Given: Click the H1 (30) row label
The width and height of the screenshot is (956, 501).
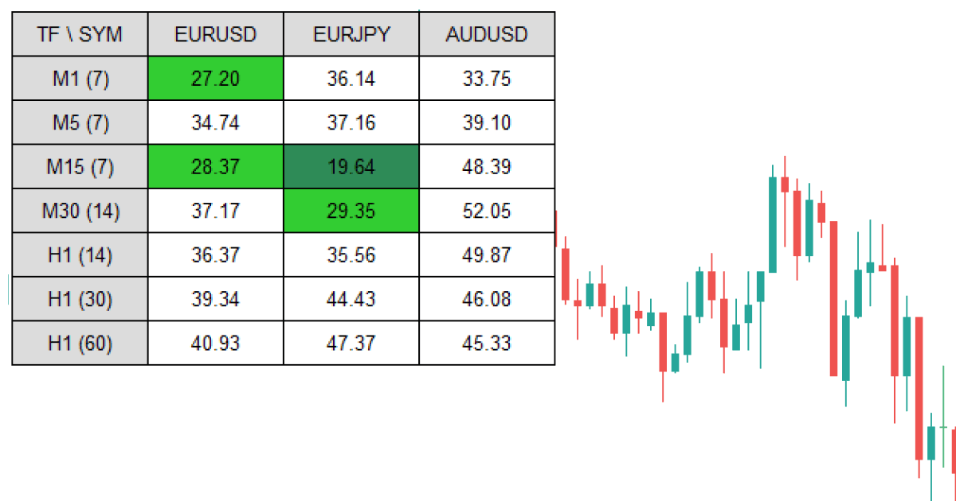Looking at the screenshot, I should pos(80,300).
